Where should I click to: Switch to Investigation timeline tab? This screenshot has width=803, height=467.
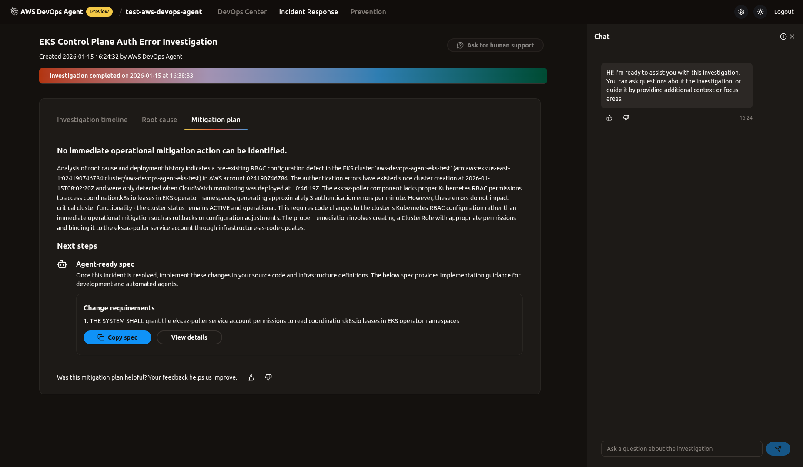(92, 120)
